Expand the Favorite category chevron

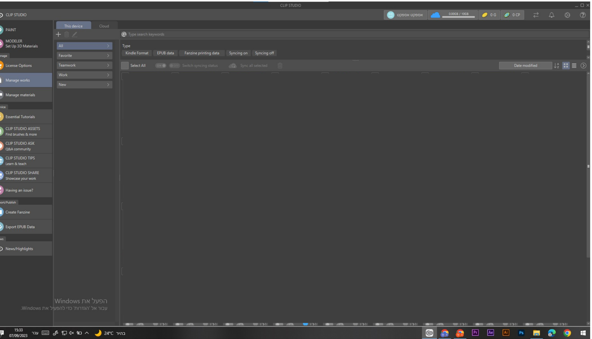(x=108, y=55)
